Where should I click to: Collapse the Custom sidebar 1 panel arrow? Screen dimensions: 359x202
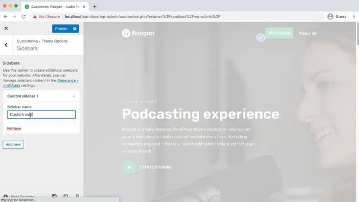click(73, 96)
